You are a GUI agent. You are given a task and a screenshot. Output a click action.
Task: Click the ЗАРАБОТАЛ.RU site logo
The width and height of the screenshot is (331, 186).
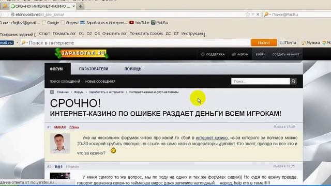coord(82,54)
